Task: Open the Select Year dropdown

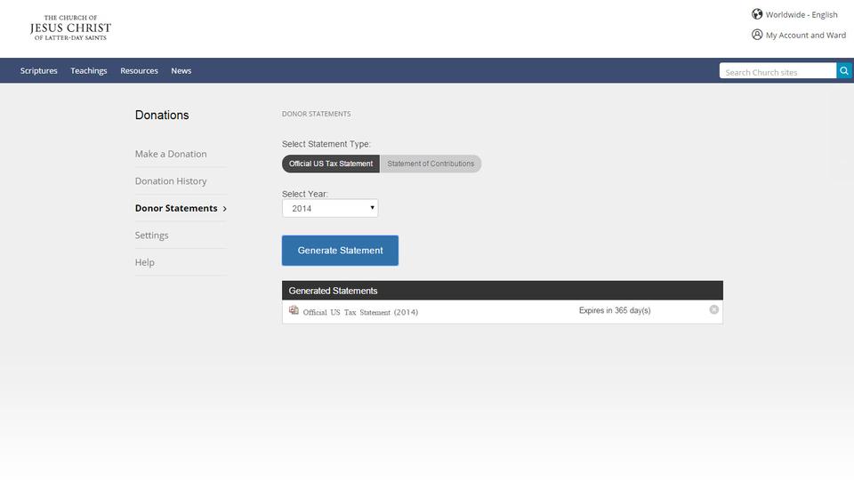Action: pyautogui.click(x=330, y=208)
